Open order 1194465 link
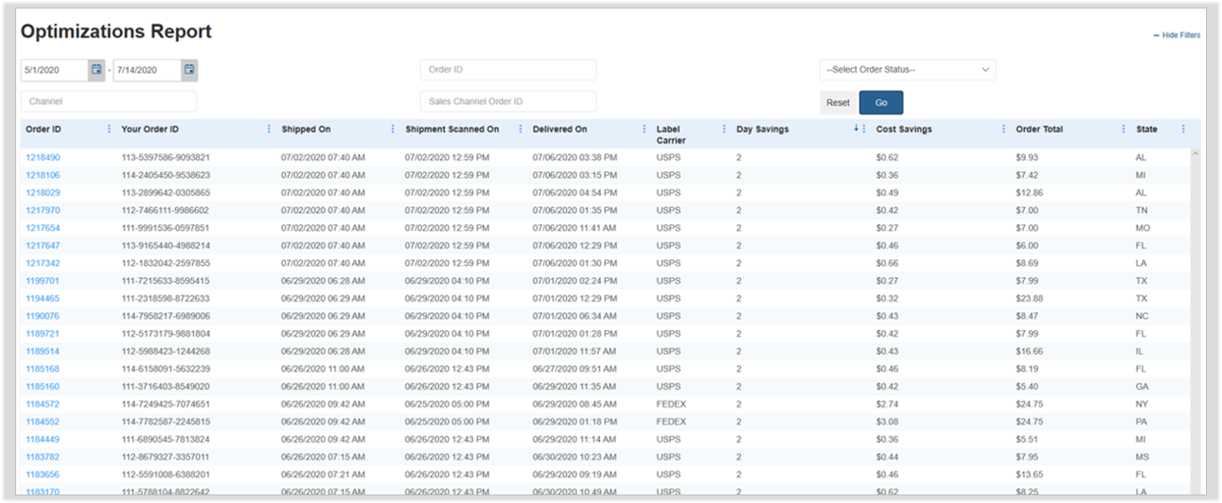The image size is (1222, 503). click(43, 298)
